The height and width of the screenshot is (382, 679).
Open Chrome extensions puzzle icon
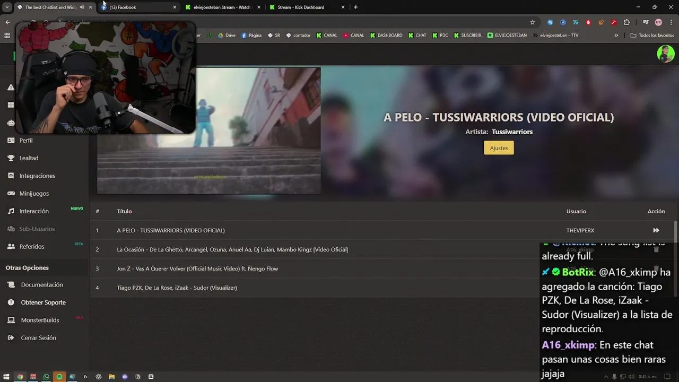coord(626,22)
